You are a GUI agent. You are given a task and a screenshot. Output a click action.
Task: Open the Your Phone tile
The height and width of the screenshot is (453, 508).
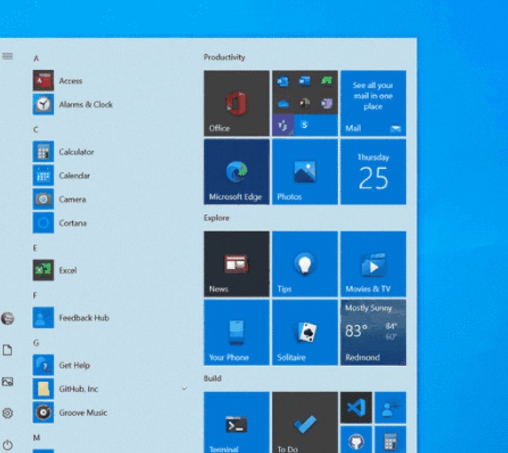click(x=237, y=333)
